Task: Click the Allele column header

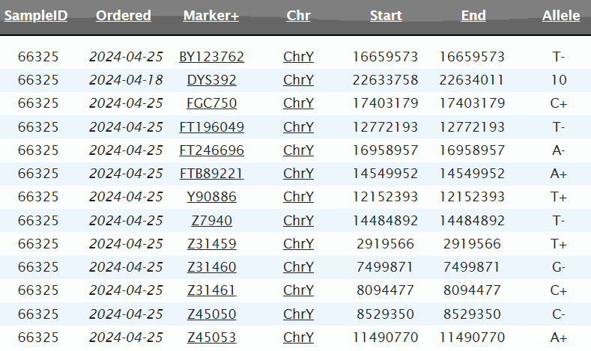Action: click(561, 16)
